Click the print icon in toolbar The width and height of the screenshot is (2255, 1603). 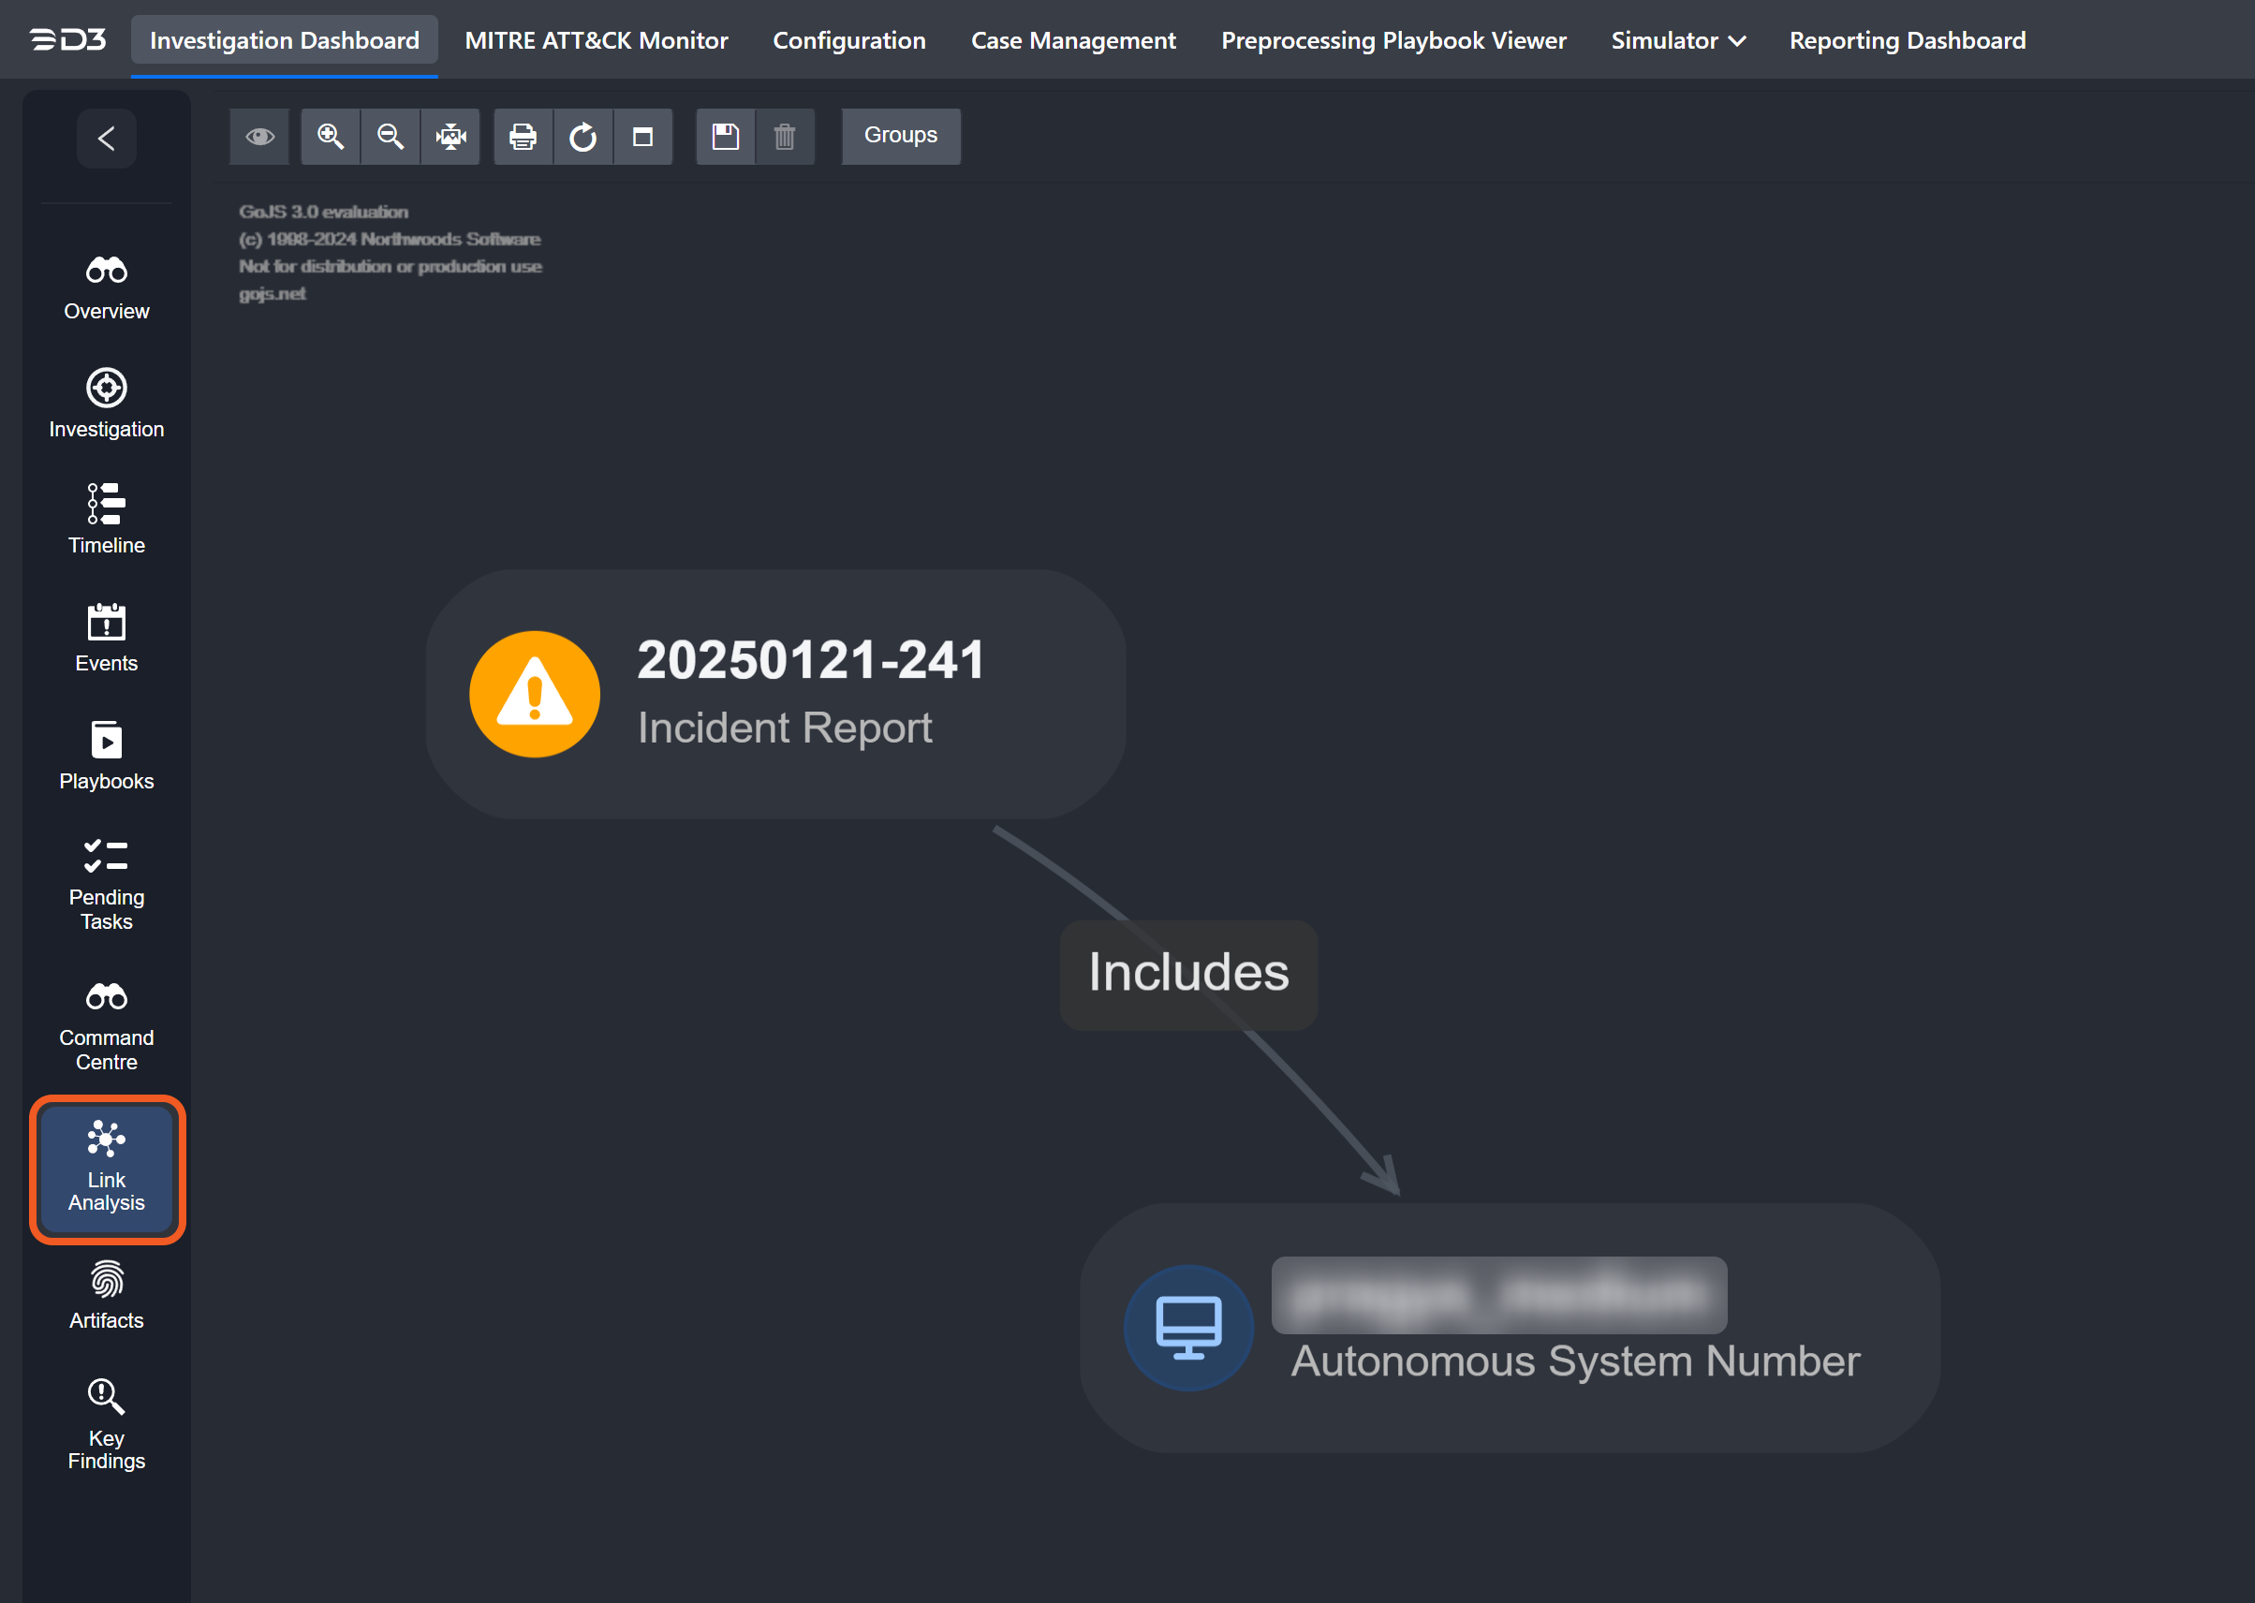[x=523, y=136]
